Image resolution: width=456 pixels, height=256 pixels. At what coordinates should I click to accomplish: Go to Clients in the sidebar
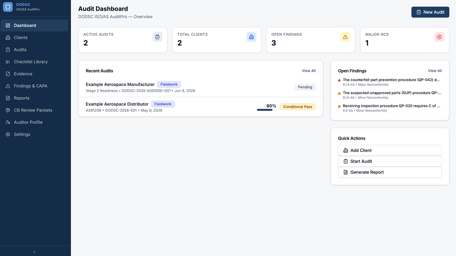point(35,38)
